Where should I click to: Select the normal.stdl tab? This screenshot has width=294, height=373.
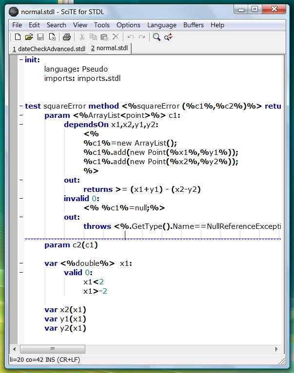coord(109,48)
